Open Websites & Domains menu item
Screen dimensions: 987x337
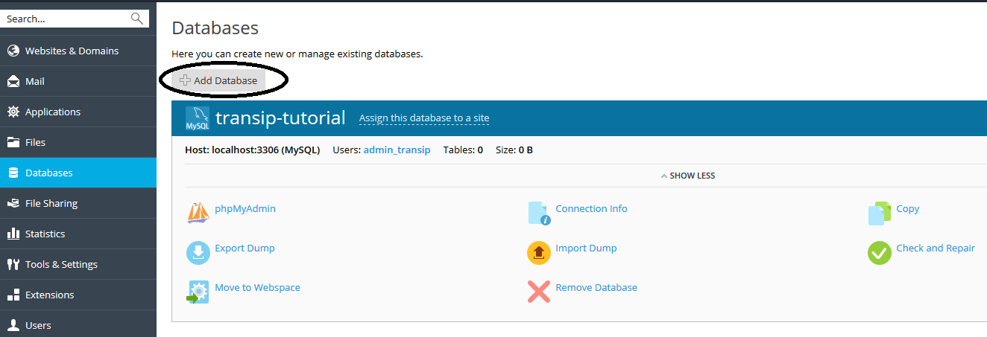pyautogui.click(x=78, y=51)
